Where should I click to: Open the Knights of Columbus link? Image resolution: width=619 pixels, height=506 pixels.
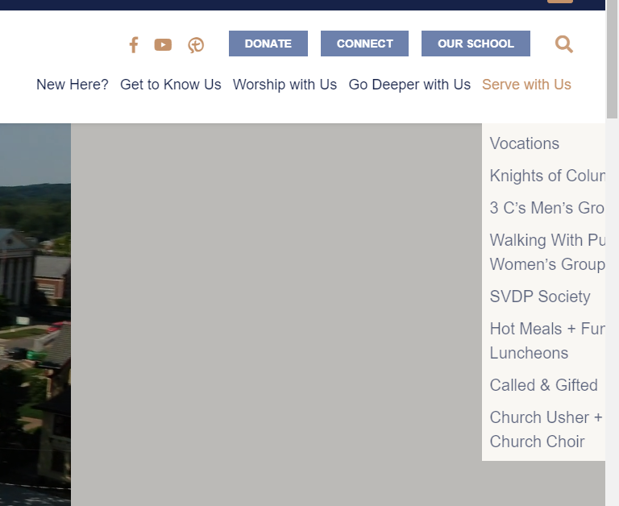(x=546, y=176)
